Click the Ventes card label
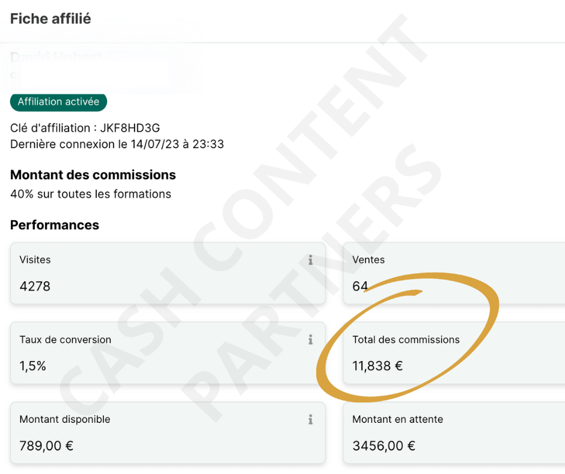The image size is (565, 474). (368, 260)
